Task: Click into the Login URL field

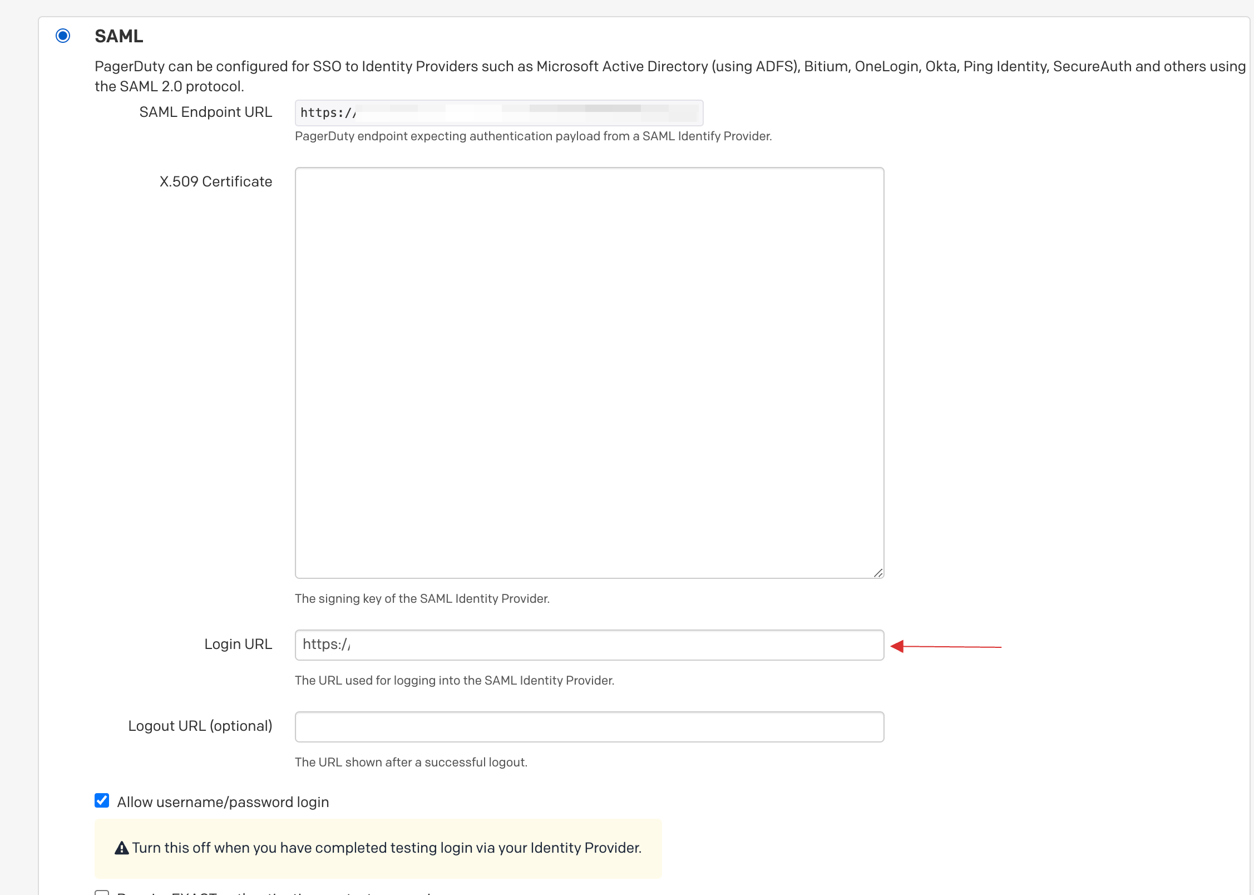Action: 589,645
